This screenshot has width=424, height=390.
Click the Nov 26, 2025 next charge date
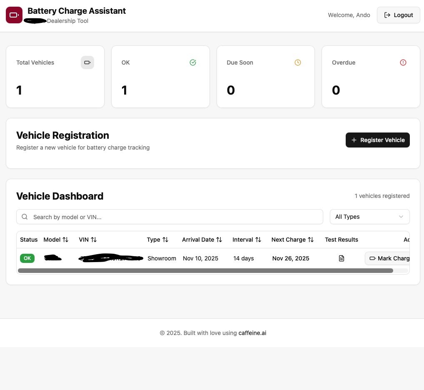(291, 258)
